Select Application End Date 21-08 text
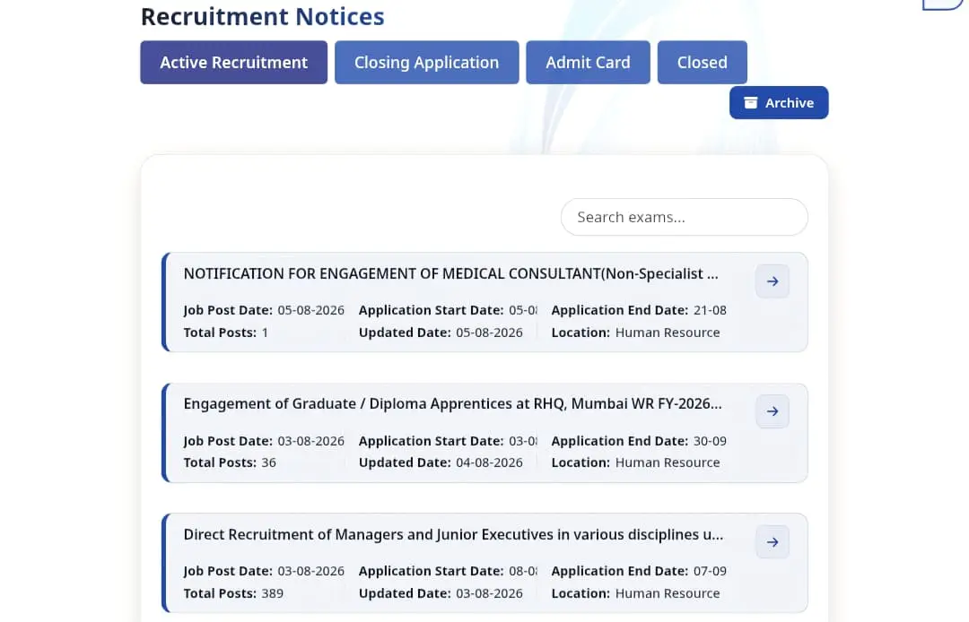Screen dimensions: 969x622 point(710,310)
